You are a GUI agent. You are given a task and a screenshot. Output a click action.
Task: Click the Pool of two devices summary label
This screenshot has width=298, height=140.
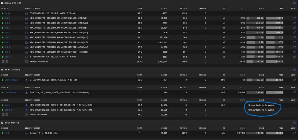38,115
